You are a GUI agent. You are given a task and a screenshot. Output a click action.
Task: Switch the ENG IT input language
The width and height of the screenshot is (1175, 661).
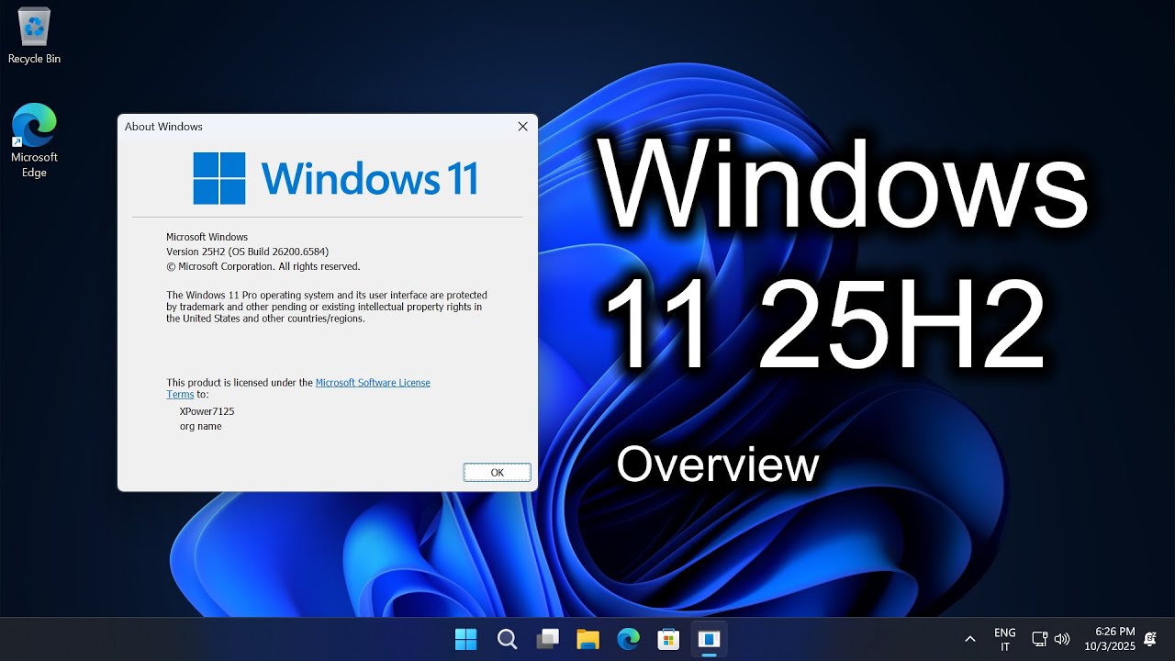(1005, 639)
